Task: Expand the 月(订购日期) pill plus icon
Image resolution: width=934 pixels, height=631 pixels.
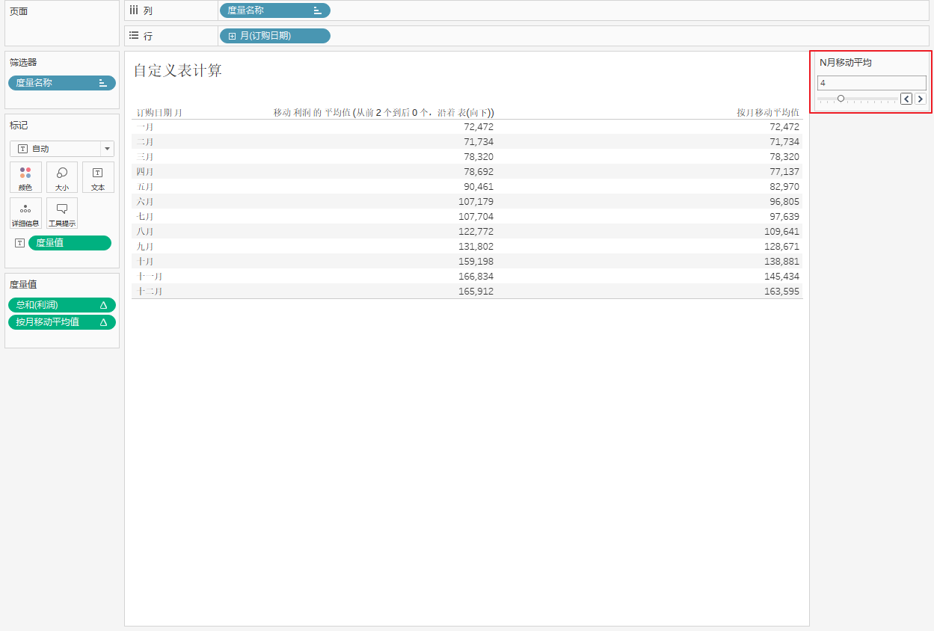Action: click(233, 36)
